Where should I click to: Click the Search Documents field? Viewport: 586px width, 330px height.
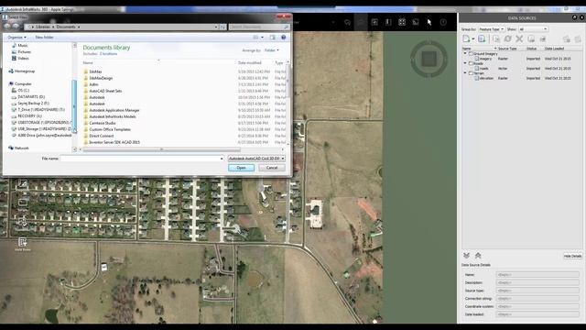(x=259, y=27)
